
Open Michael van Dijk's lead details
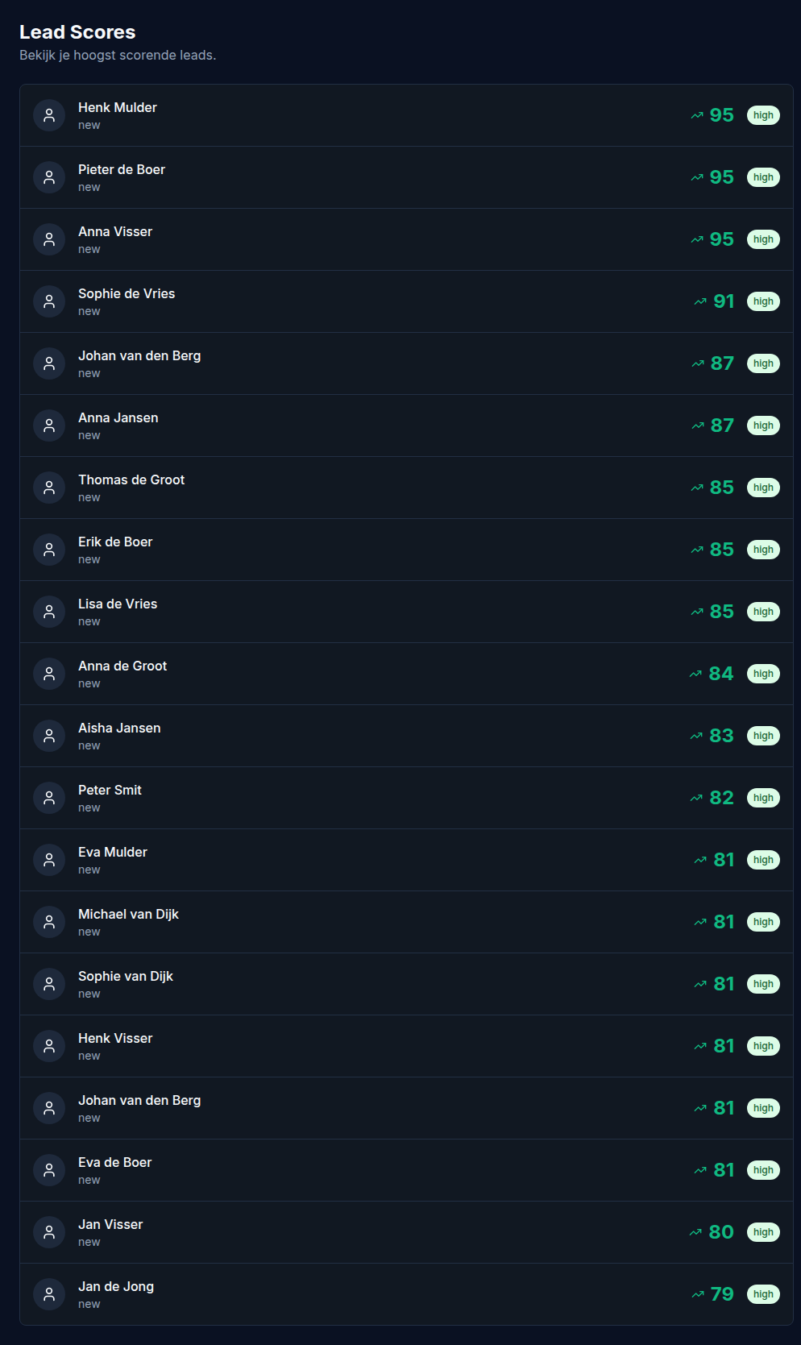point(400,921)
